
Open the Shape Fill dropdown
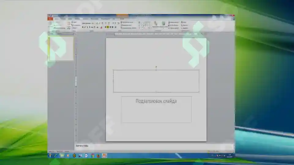[x=173, y=22]
